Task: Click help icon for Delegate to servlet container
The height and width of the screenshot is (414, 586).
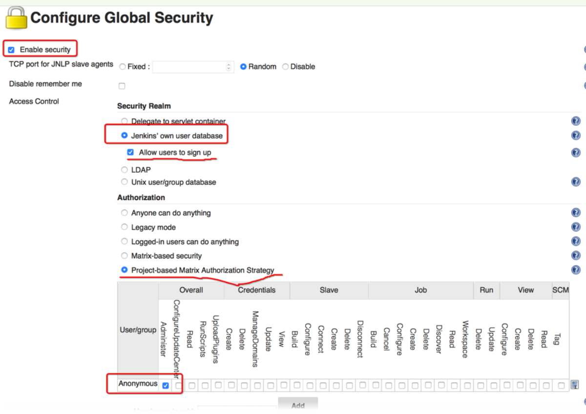Action: pos(576,121)
